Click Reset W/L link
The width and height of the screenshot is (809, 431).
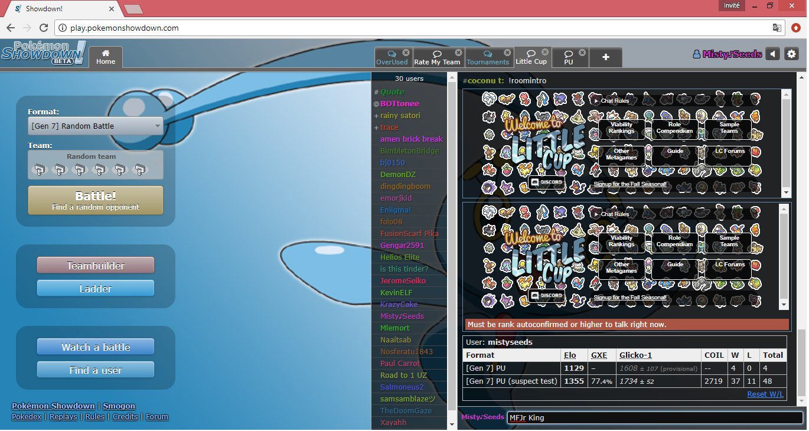(765, 394)
